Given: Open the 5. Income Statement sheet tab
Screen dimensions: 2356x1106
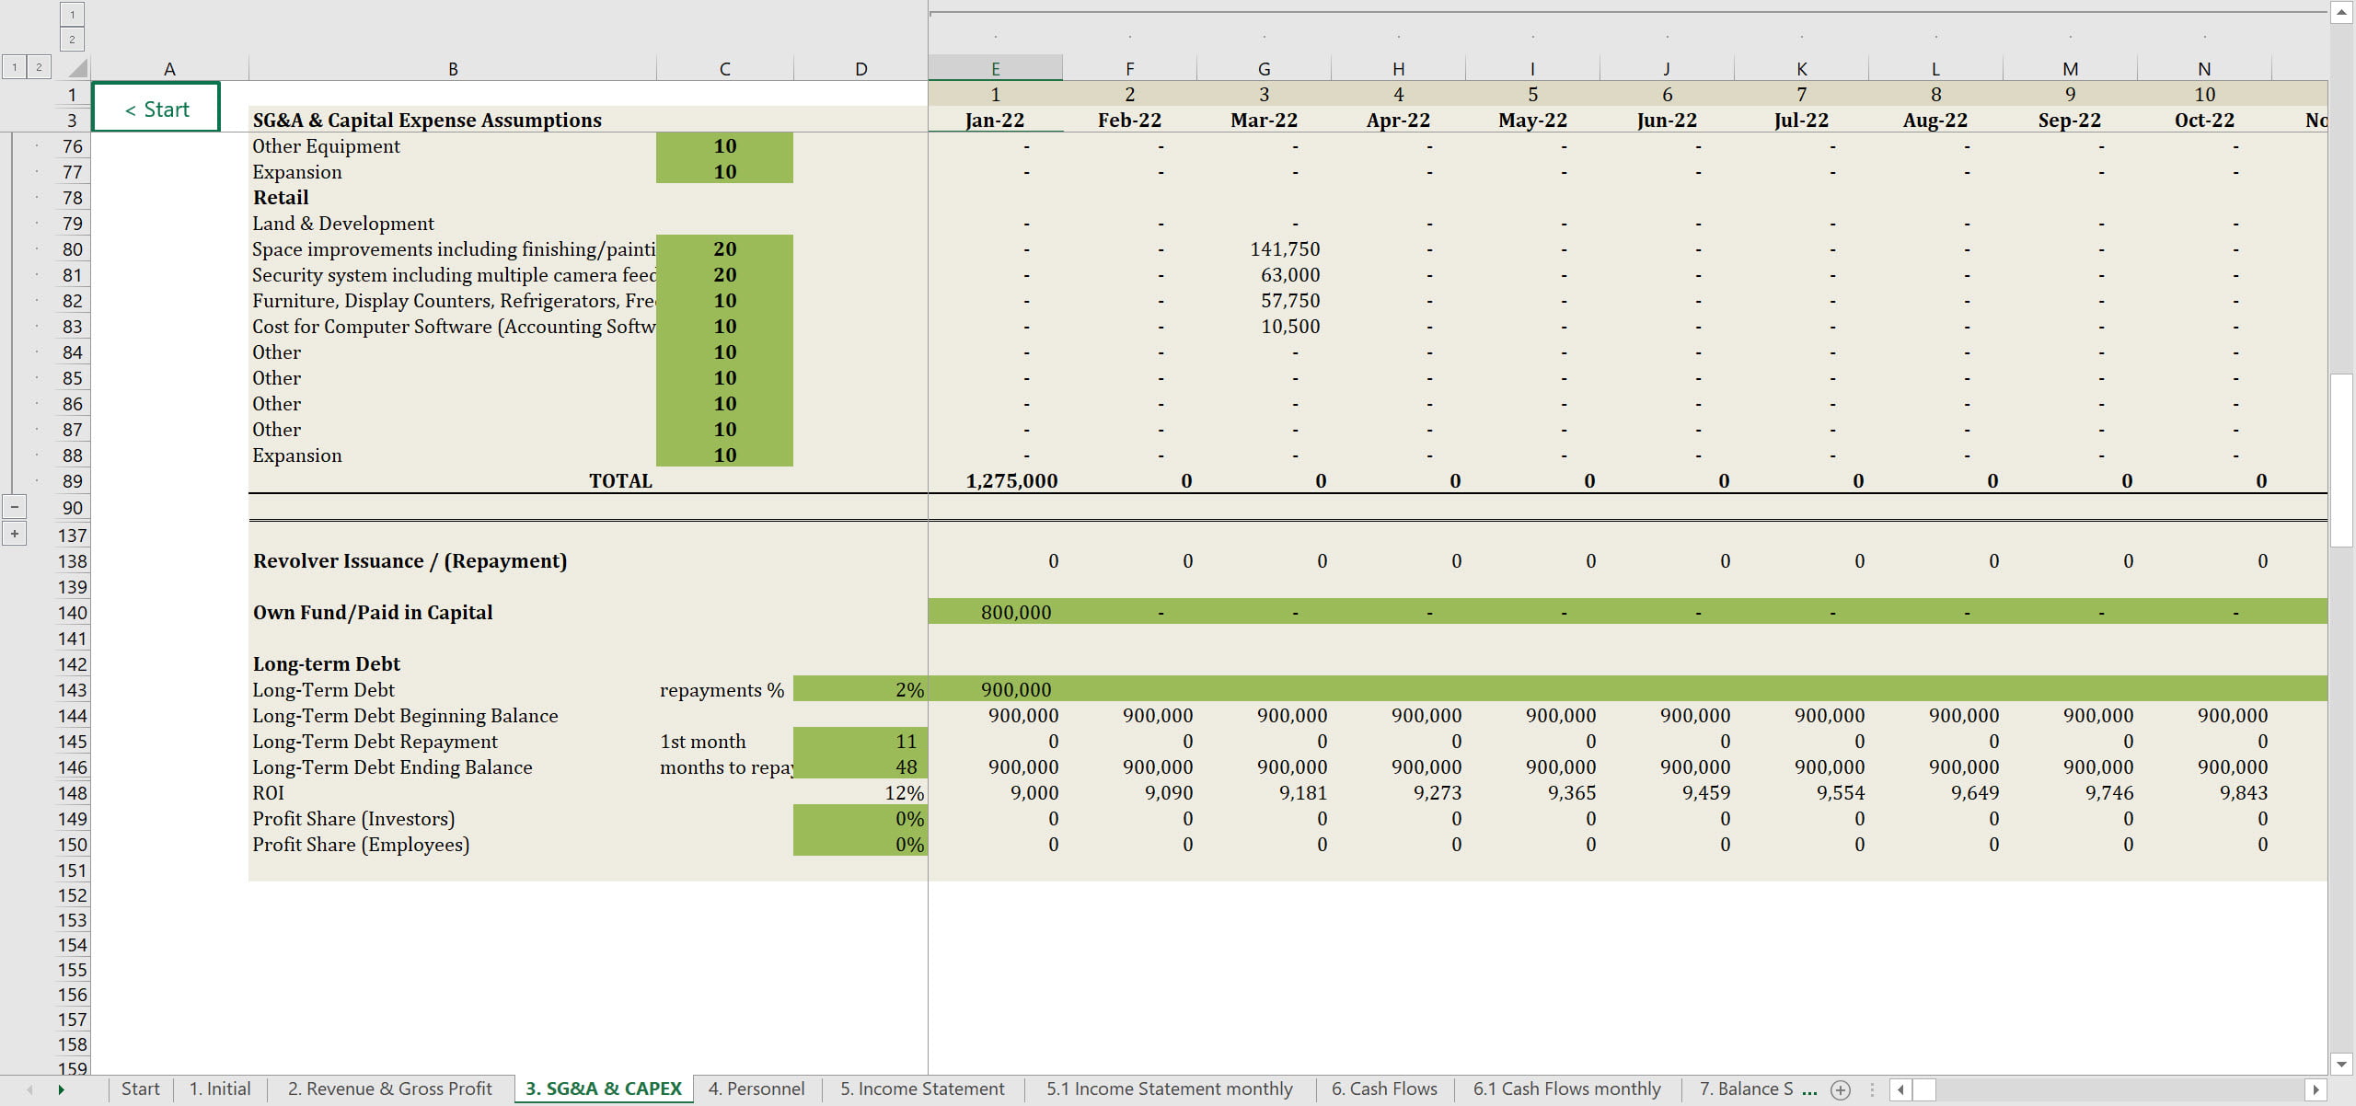Looking at the screenshot, I should click(921, 1089).
